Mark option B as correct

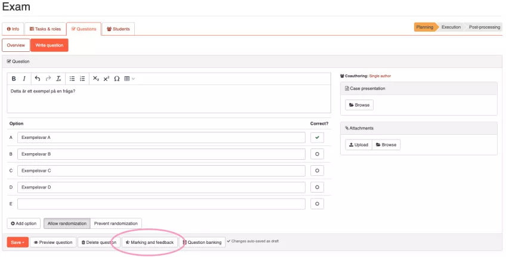[x=317, y=154]
